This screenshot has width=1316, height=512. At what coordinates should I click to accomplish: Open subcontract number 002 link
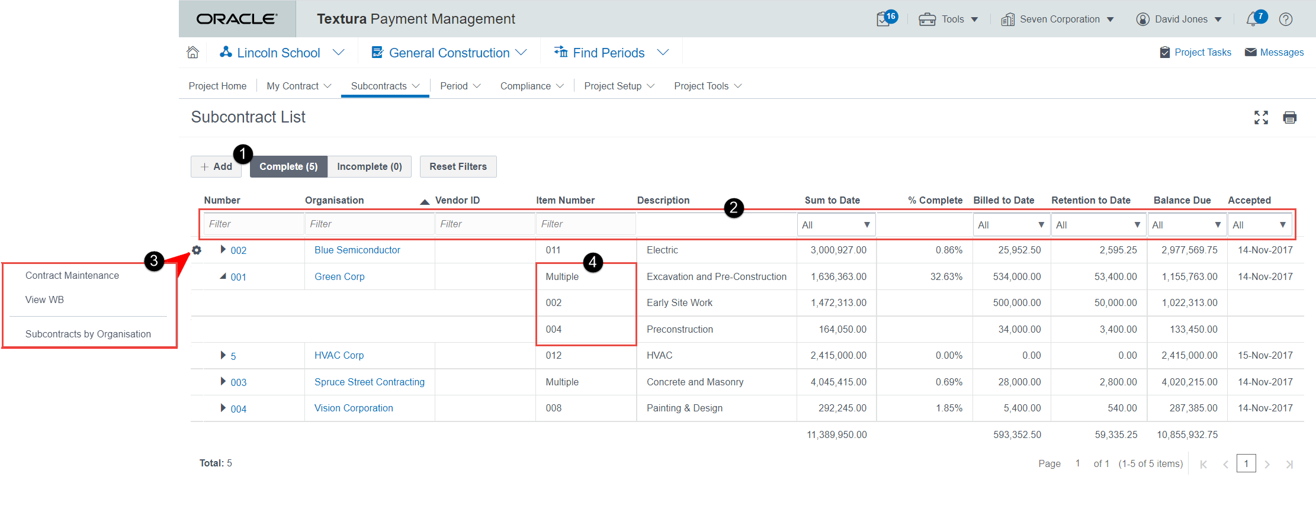(x=239, y=250)
